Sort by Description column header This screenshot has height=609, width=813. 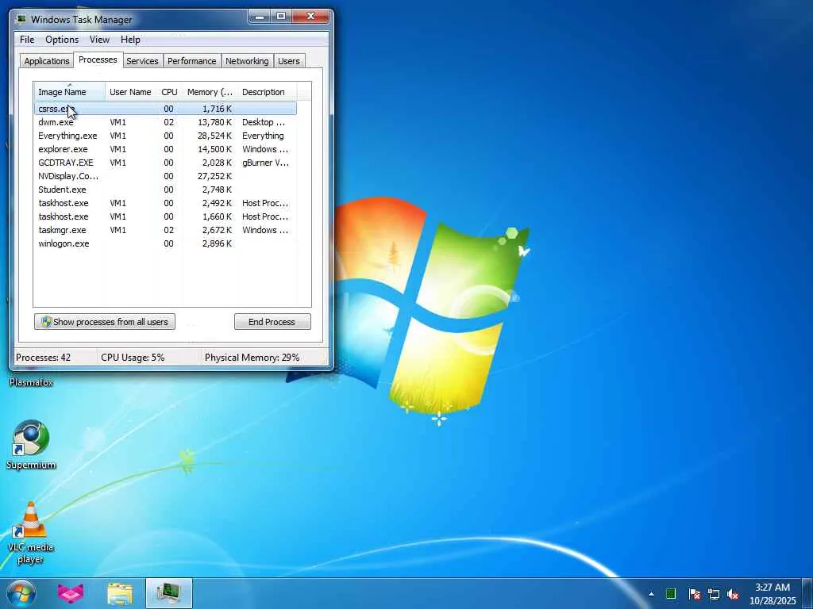pos(267,92)
